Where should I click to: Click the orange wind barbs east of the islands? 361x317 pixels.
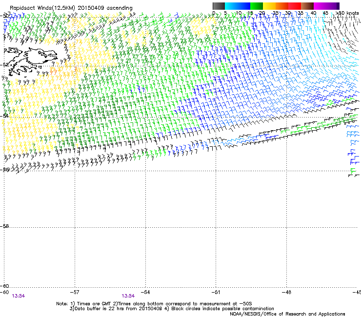pos(53,71)
